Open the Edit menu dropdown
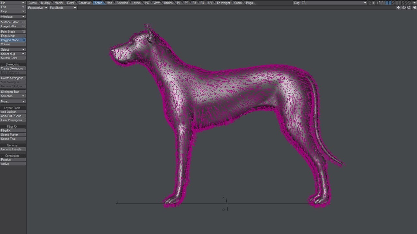This screenshot has height=234, width=417. click(13, 7)
